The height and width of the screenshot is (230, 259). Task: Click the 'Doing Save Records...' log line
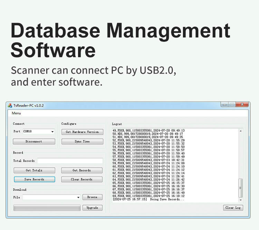point(148,199)
